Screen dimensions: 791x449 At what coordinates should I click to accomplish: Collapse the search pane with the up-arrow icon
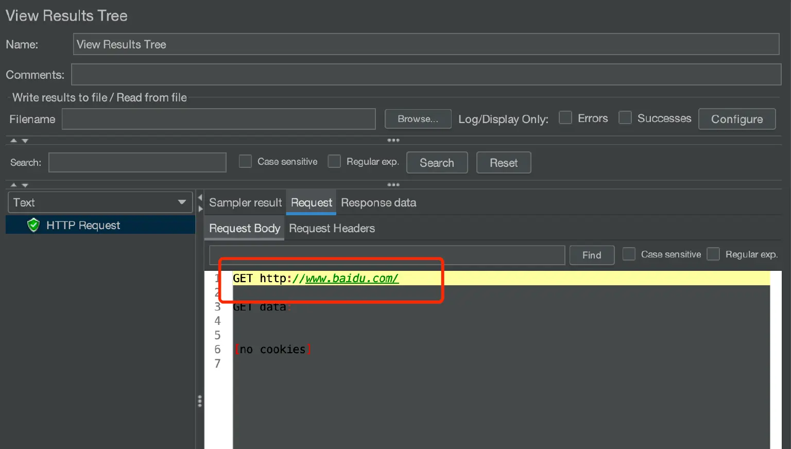(x=13, y=185)
